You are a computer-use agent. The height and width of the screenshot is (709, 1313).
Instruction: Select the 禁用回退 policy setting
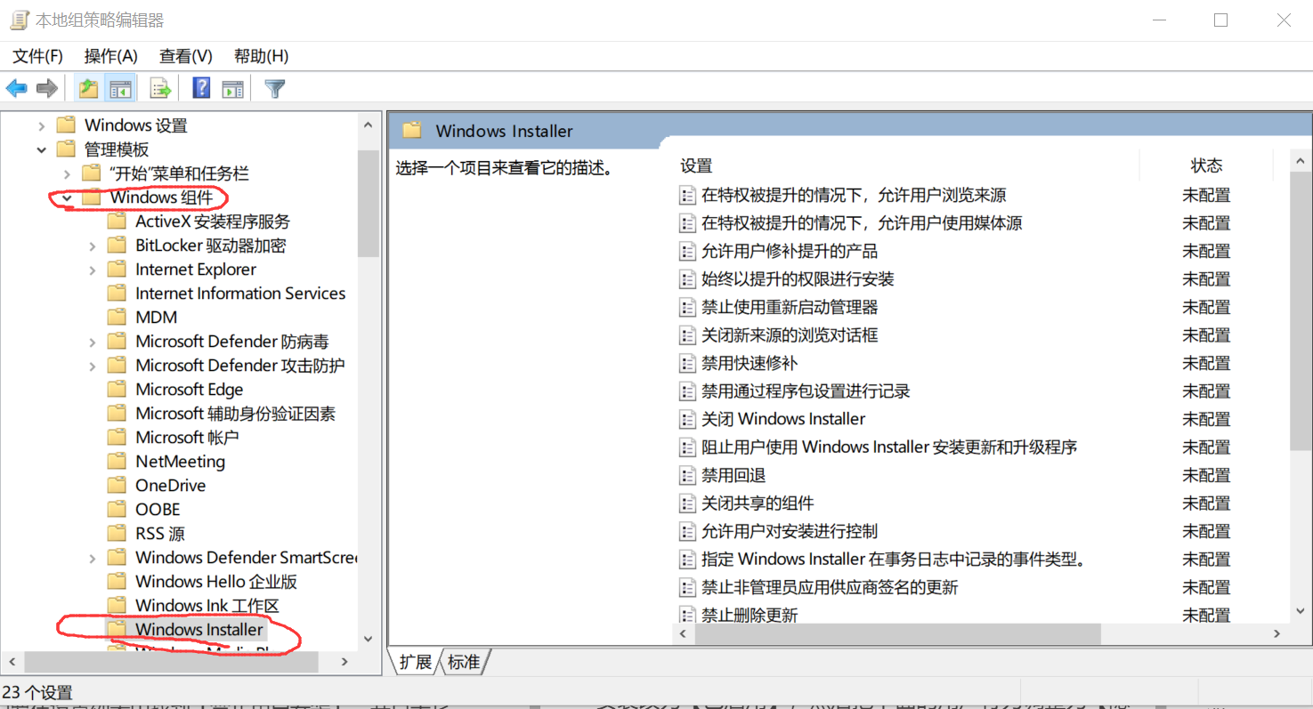(x=733, y=475)
